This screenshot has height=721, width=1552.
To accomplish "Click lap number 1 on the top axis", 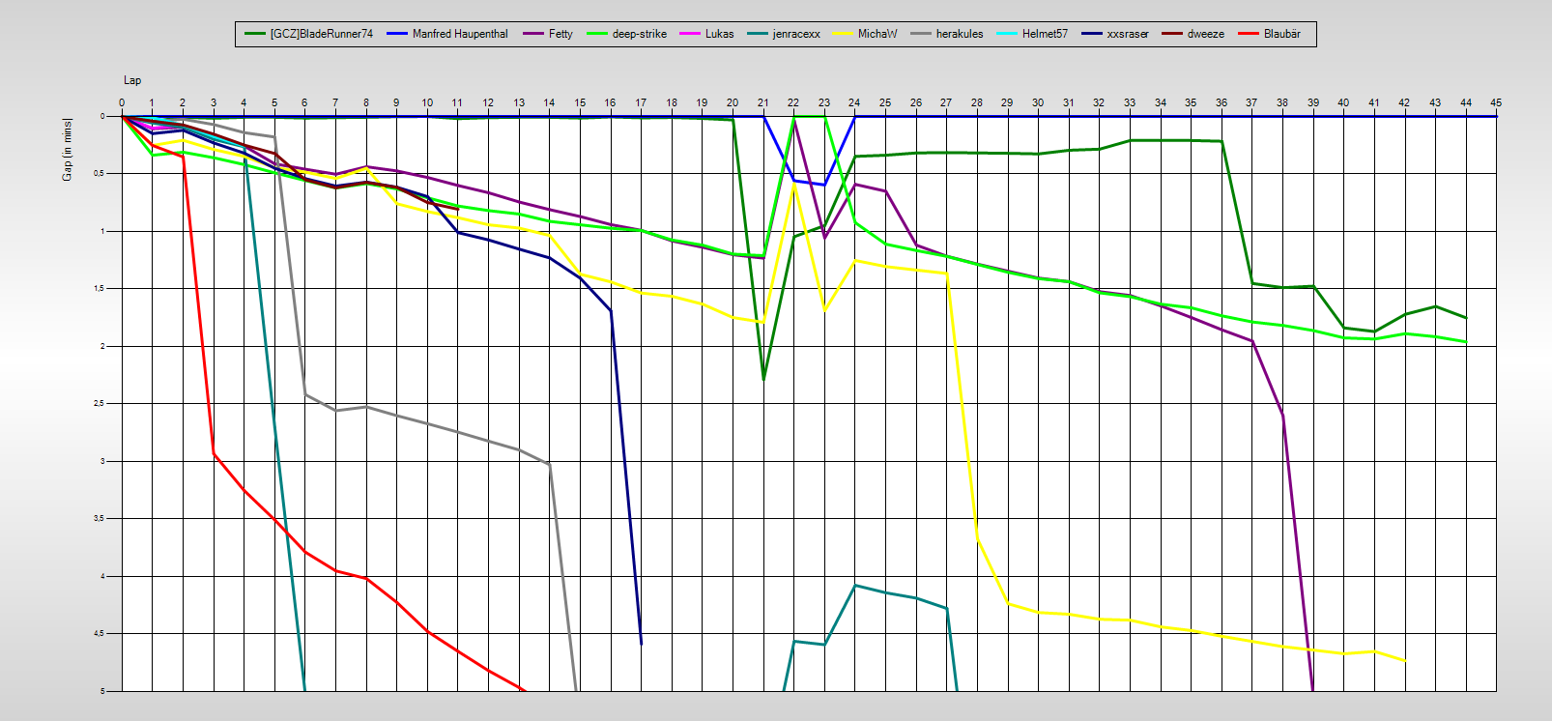I will click(x=152, y=102).
